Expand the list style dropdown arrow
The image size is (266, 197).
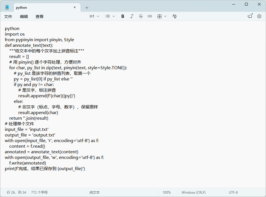click(x=114, y=16)
